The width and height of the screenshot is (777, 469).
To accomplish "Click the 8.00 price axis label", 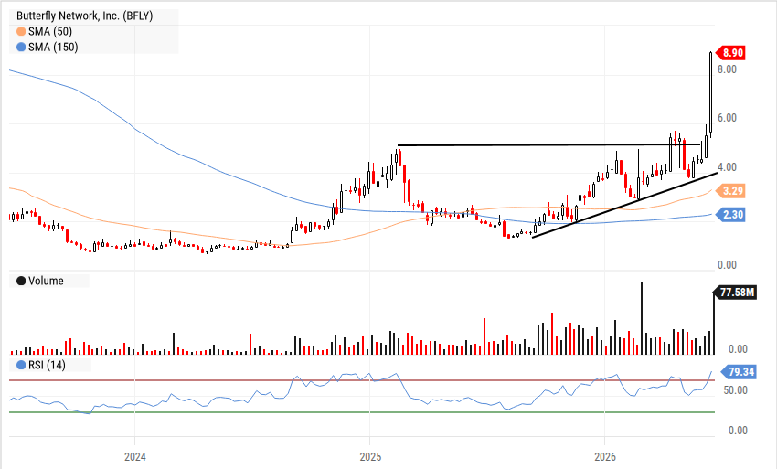I will click(727, 69).
